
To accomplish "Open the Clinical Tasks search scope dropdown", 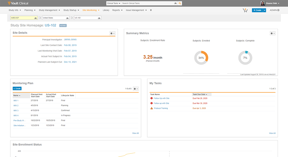I will (114, 3).
